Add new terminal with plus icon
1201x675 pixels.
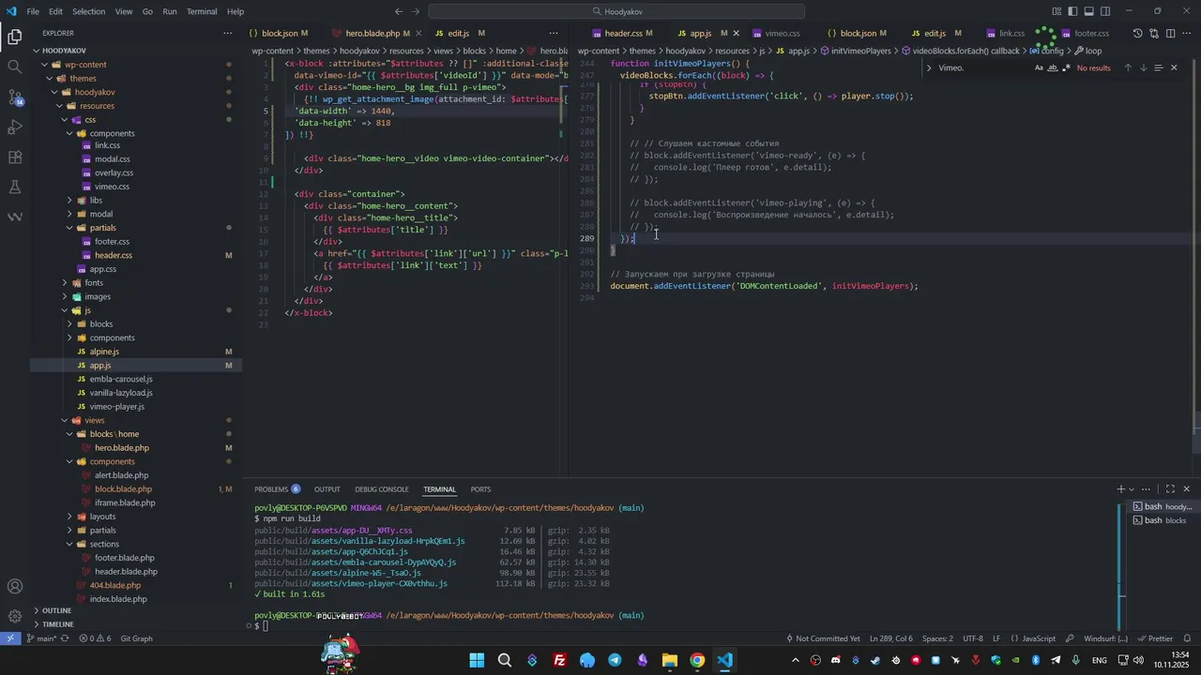pyautogui.click(x=1120, y=488)
